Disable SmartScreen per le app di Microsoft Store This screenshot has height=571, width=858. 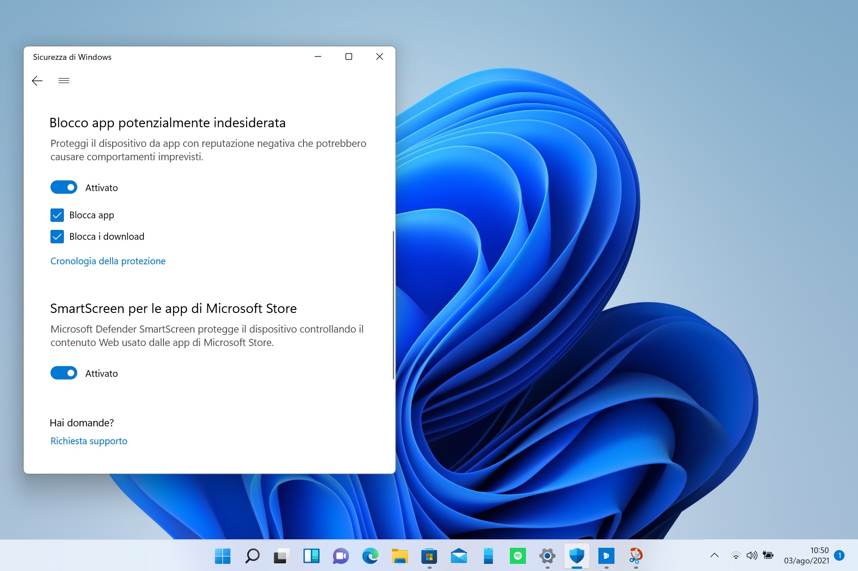pyautogui.click(x=63, y=373)
